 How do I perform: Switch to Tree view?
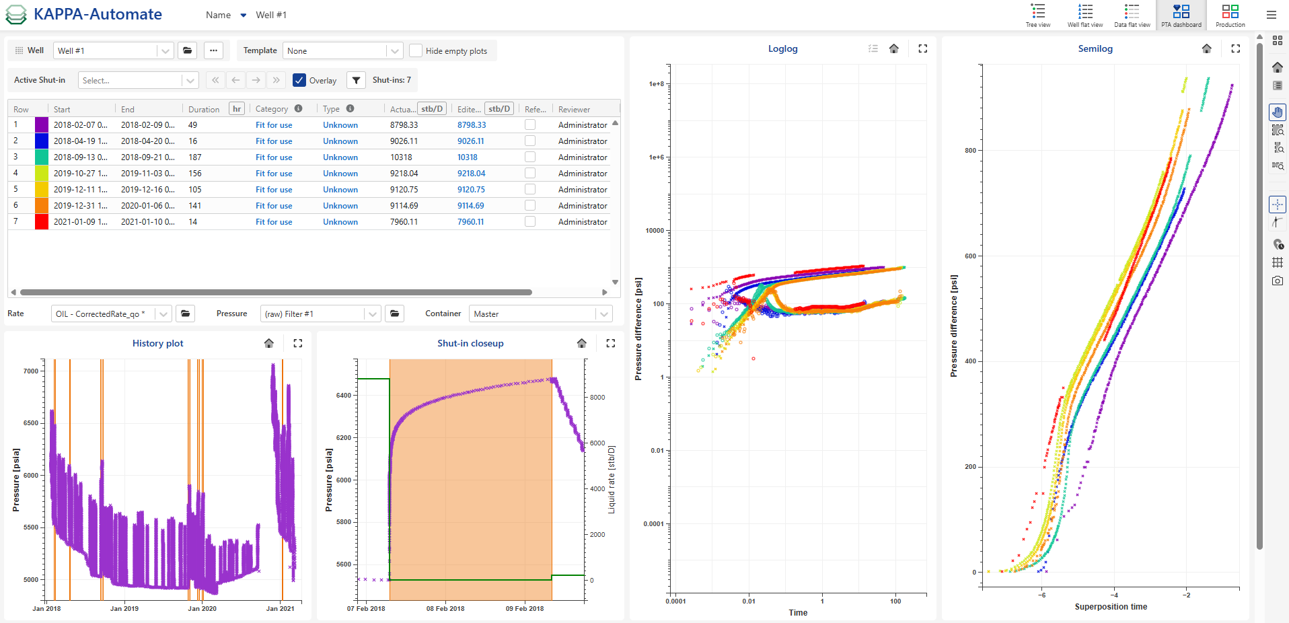point(1038,15)
